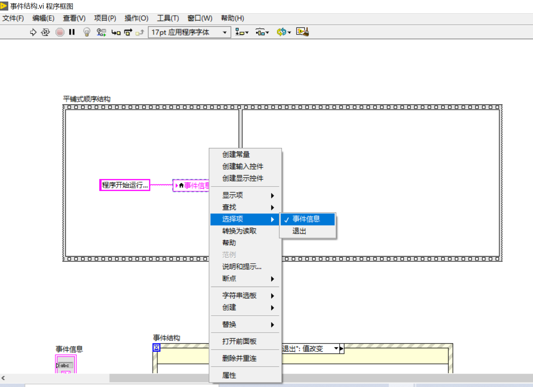Click the 平铺式顺序结构 label

[x=87, y=99]
